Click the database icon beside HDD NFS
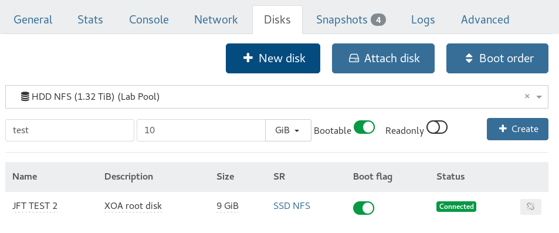 tap(25, 97)
